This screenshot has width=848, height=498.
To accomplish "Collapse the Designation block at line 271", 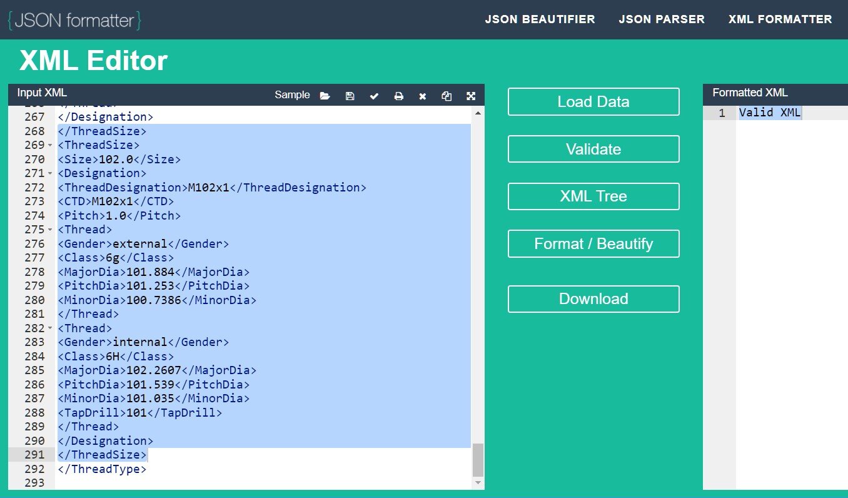I will [x=50, y=173].
